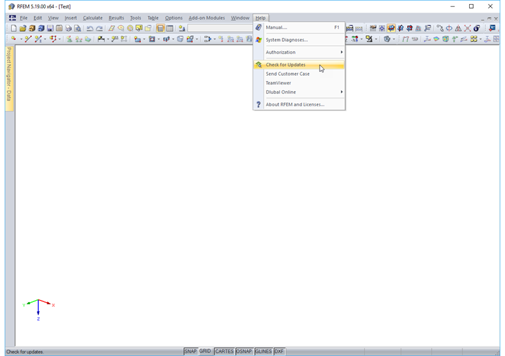Toggle the Table display toolbar button
The width and height of the screenshot is (505, 356).
169,29
